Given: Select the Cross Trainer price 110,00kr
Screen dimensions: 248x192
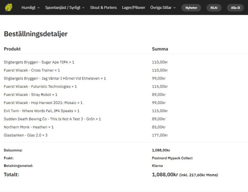Looking at the screenshot, I should pos(160,70).
